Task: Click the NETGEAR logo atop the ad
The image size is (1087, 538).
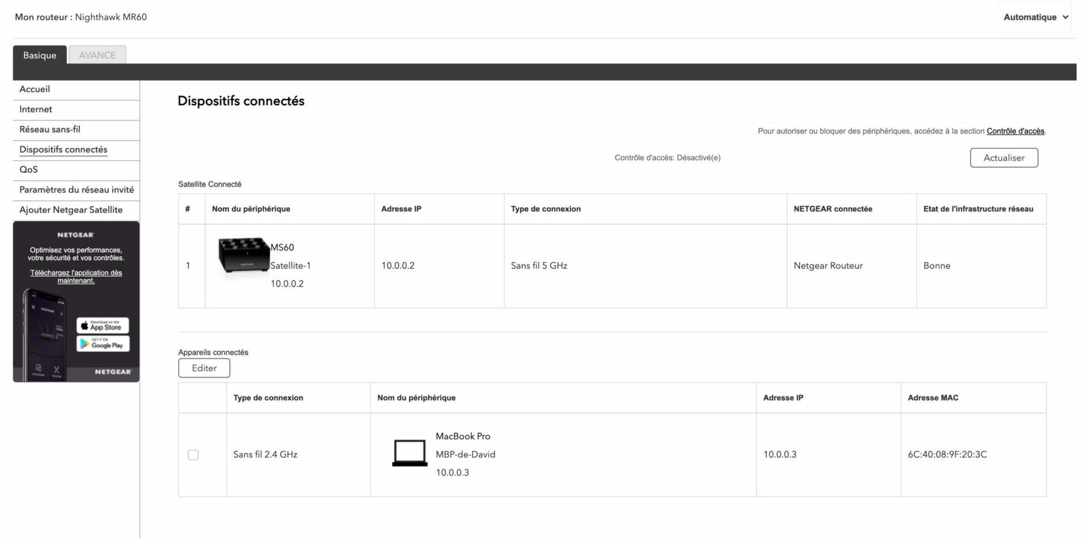Action: click(76, 235)
